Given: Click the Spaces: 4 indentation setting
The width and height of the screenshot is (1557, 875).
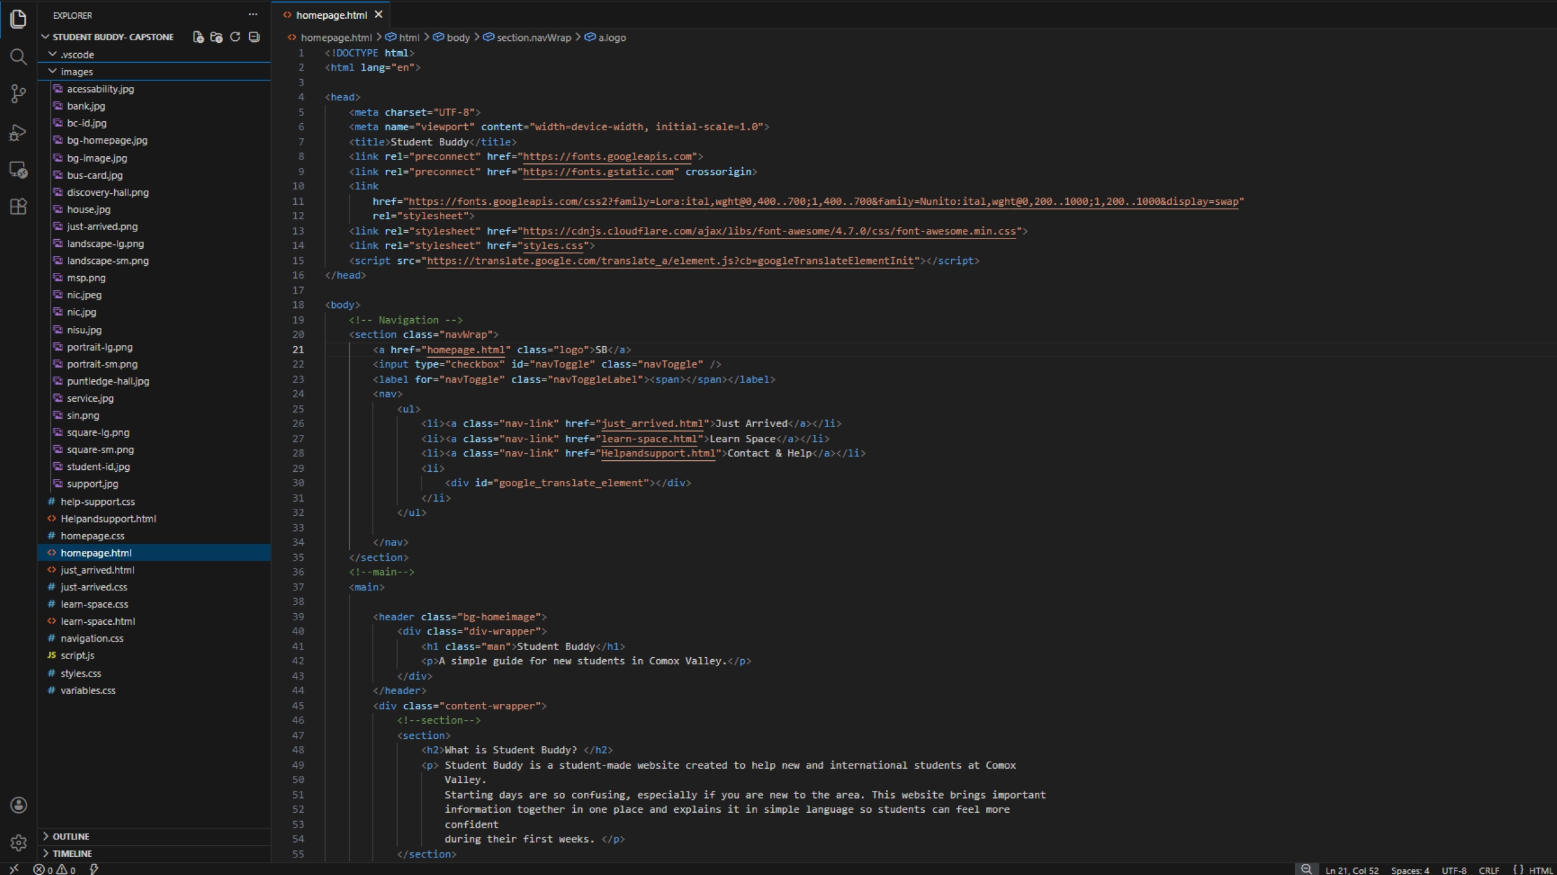Looking at the screenshot, I should coord(1410,870).
